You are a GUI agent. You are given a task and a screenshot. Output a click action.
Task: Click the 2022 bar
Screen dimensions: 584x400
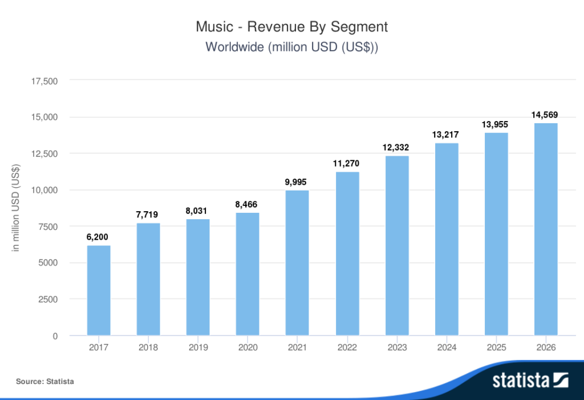point(347,253)
